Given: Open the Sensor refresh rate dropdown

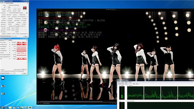Looking at the screenshot, I should pyautogui.click(x=24, y=70).
